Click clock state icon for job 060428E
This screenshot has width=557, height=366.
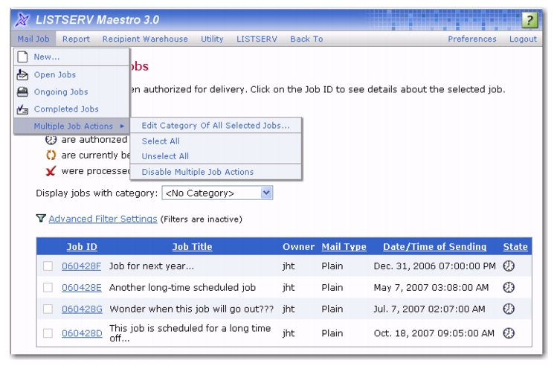(x=509, y=287)
